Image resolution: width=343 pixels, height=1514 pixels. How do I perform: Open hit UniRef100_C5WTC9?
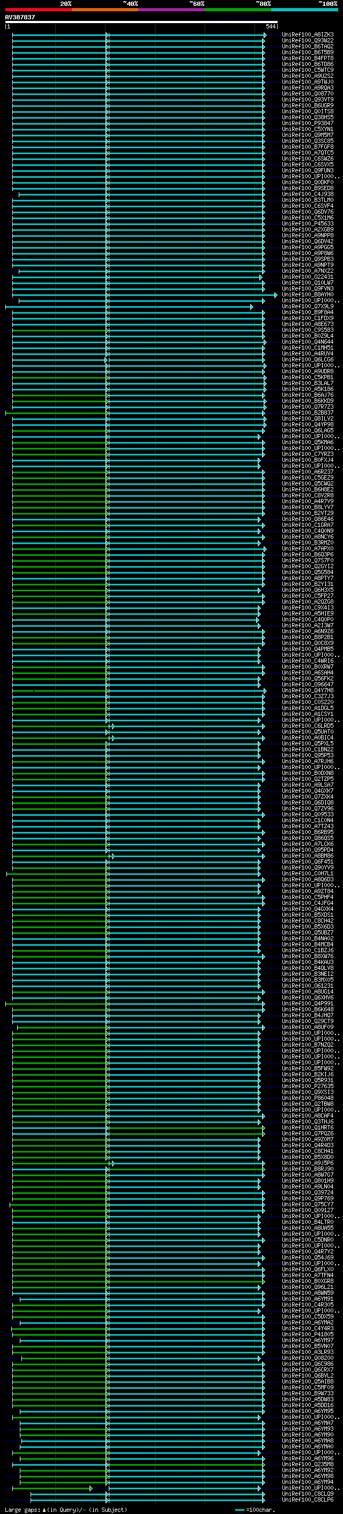(307, 70)
